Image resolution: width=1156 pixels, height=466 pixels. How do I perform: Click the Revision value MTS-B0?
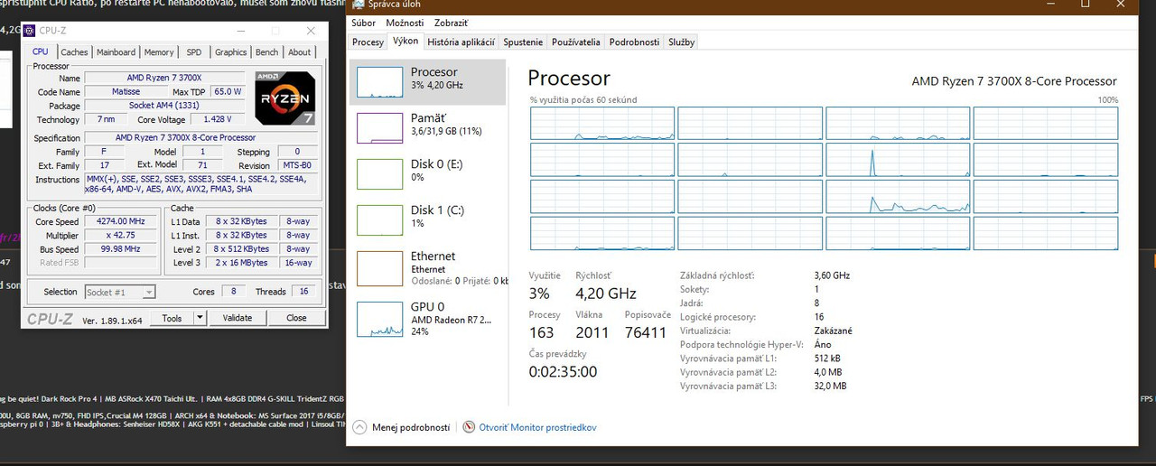tap(296, 165)
